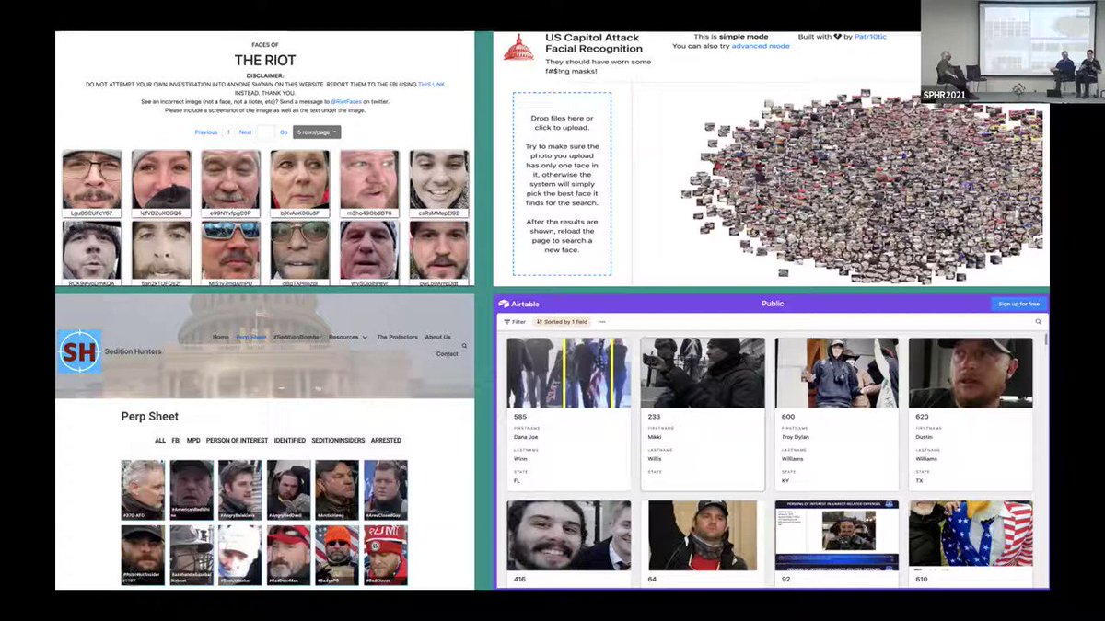This screenshot has height=621, width=1105.
Task: Go to Home in Sedition Hunters nav
Action: coord(221,338)
